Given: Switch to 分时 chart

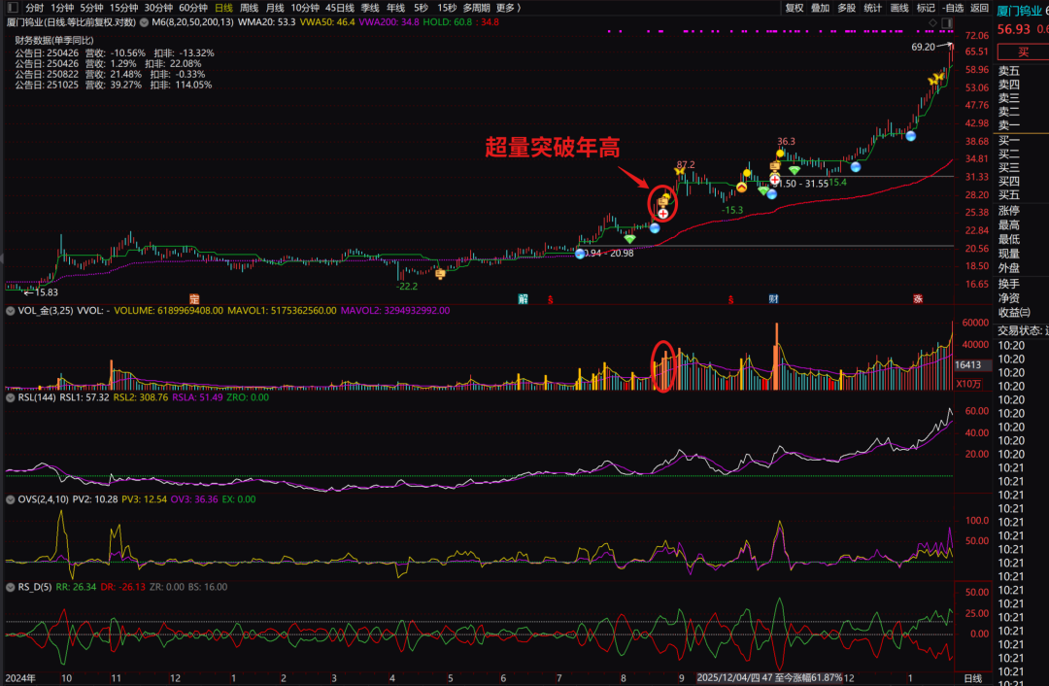Looking at the screenshot, I should 34,8.
